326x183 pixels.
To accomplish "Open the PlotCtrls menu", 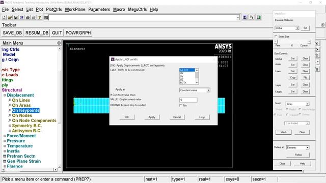I will [x=54, y=9].
